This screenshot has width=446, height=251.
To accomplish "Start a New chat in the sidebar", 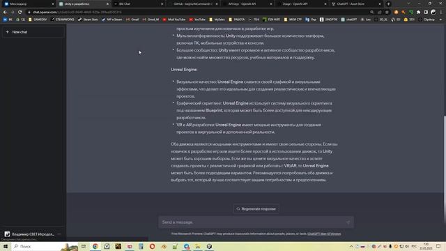I will (33, 32).
